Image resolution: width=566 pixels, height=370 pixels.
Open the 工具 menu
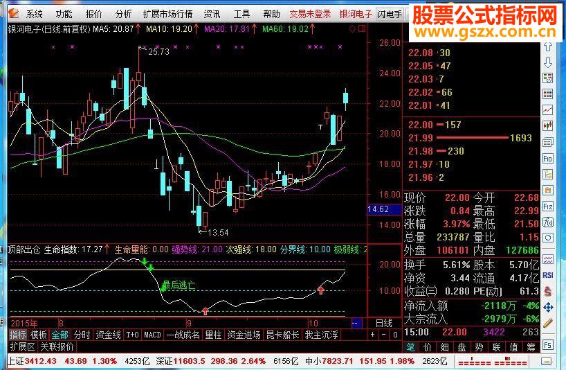click(241, 14)
